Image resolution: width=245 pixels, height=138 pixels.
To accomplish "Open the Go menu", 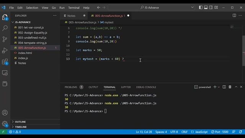I will [54, 8].
